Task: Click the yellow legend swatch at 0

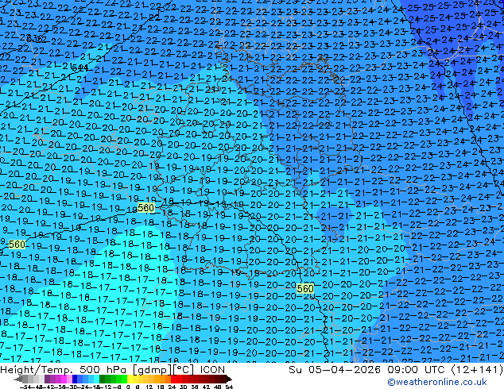Action: click(130, 379)
